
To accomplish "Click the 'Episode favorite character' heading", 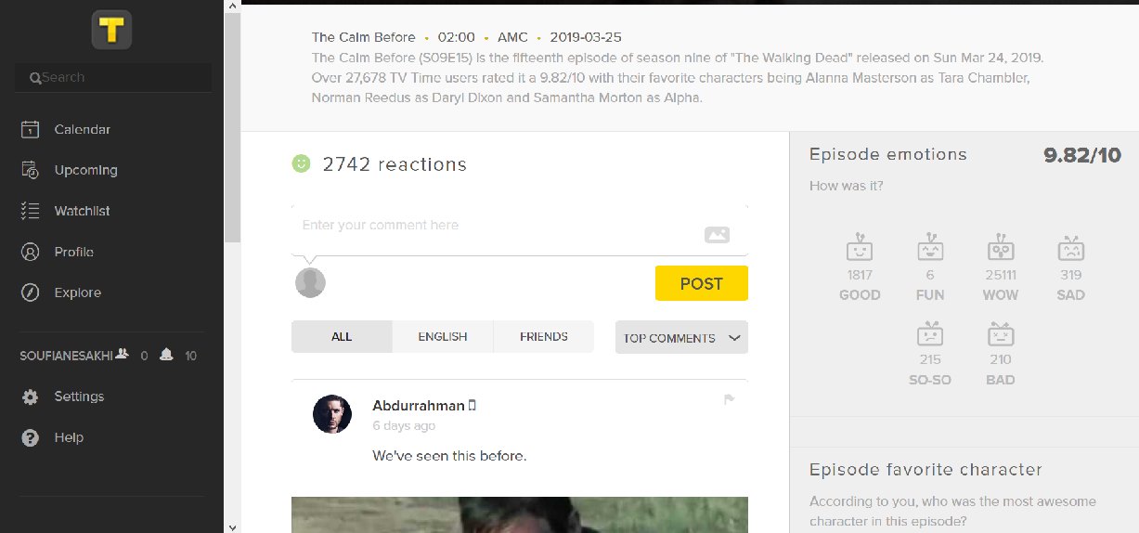I will (925, 470).
